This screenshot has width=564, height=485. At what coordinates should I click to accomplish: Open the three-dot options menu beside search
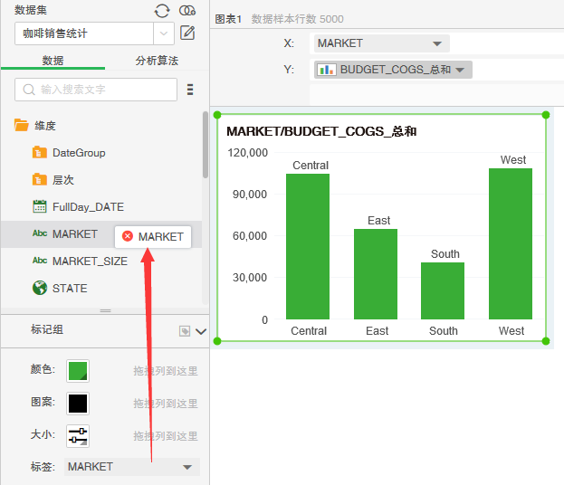[x=190, y=90]
